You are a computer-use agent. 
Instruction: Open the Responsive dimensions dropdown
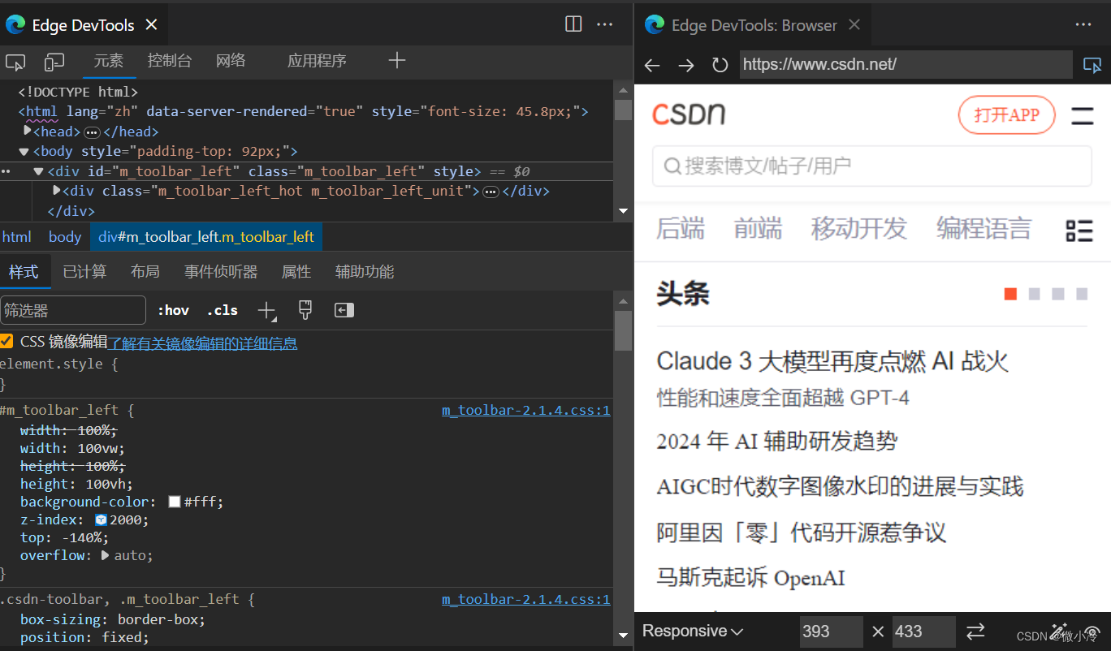tap(690, 631)
